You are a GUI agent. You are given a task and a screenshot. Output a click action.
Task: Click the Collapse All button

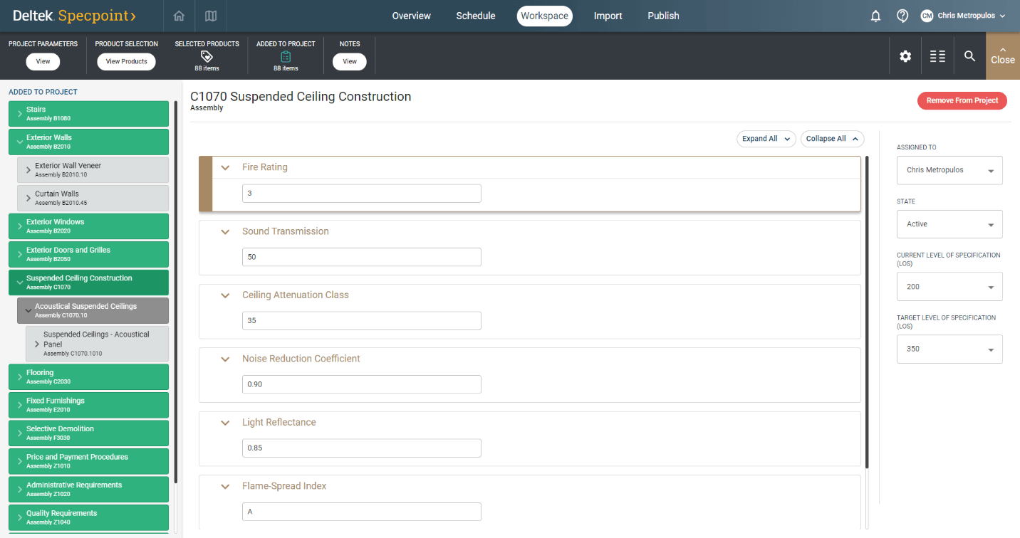[832, 139]
